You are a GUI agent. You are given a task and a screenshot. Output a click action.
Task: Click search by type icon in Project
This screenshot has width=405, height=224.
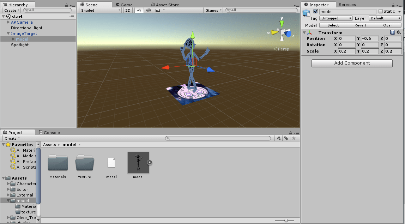[278, 139]
